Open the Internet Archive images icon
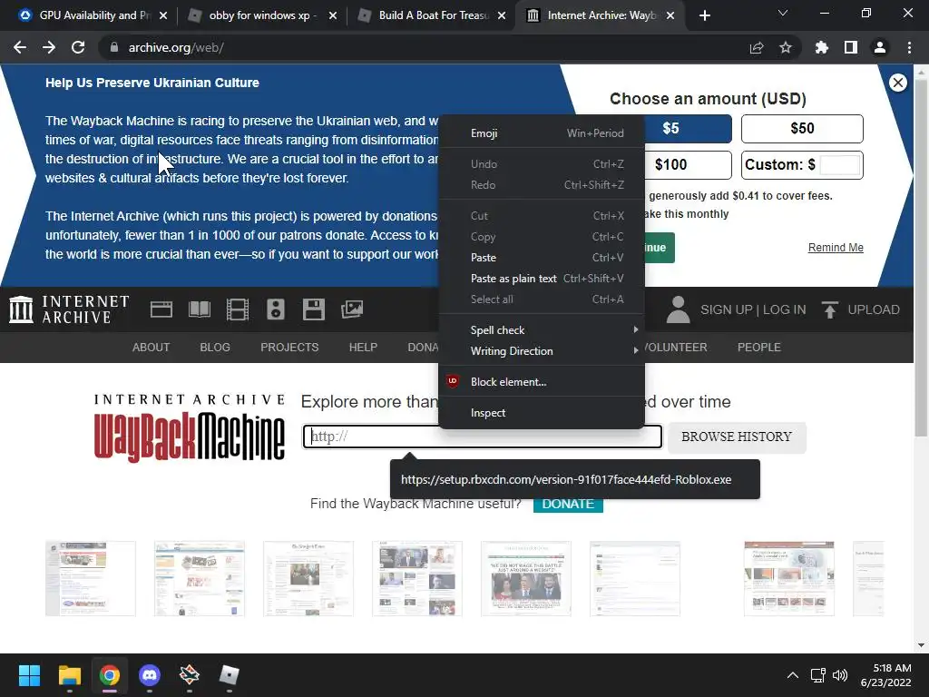Screen dimensions: 929x697 pyautogui.click(x=352, y=309)
